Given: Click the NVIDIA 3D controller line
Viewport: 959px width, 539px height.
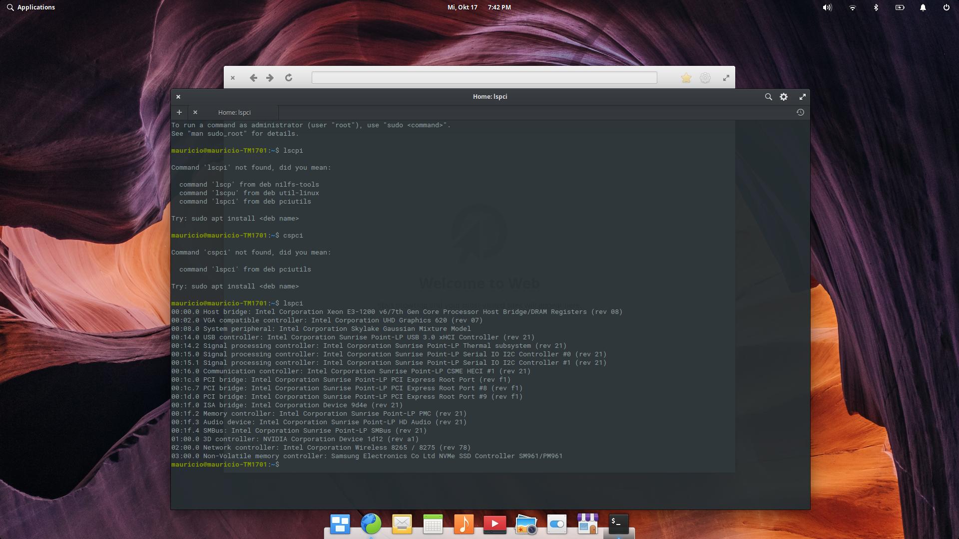Looking at the screenshot, I should (295, 439).
